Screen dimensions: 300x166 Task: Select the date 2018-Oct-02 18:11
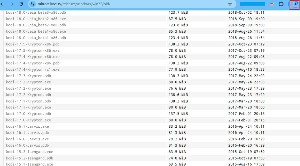247,12
